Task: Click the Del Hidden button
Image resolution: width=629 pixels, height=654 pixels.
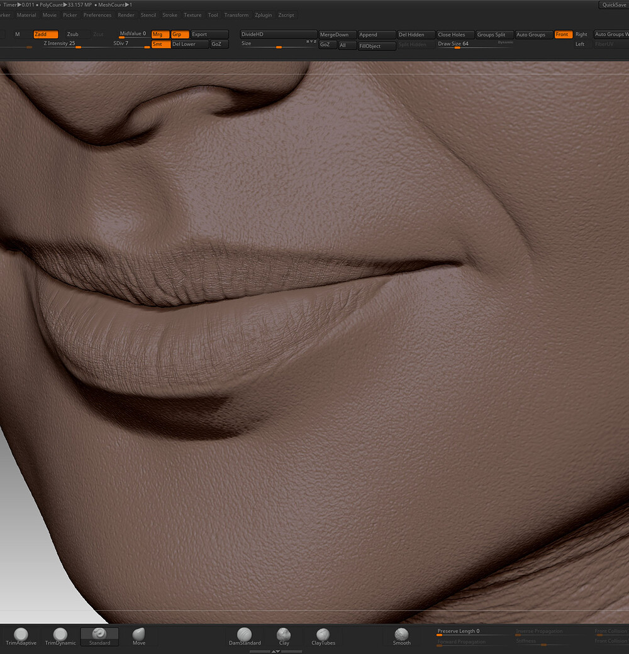Action: (x=416, y=35)
